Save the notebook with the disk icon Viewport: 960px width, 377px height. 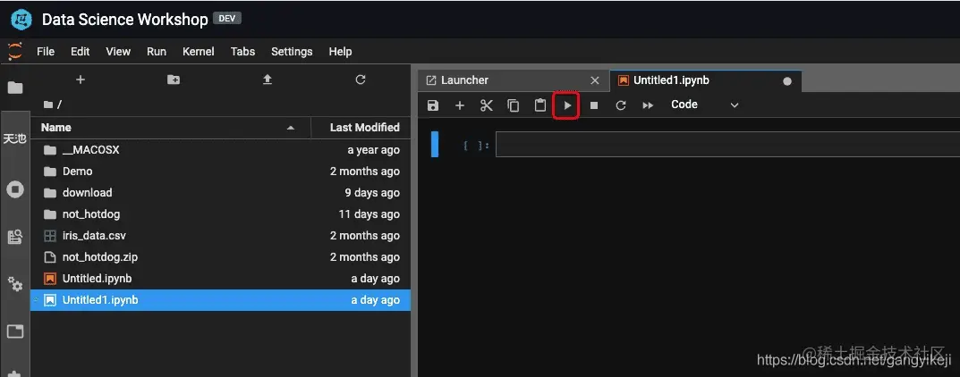click(x=433, y=105)
